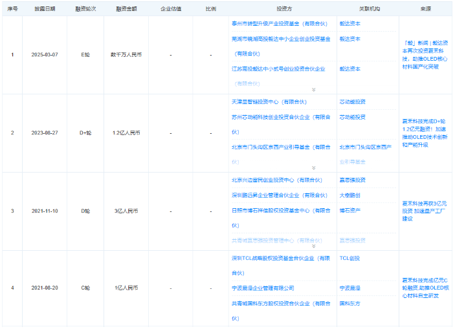Select the D+轮 round cell
This screenshot has height=329, width=455.
tap(85, 133)
